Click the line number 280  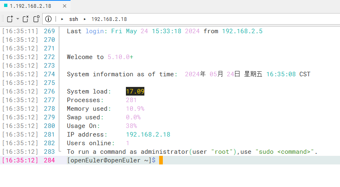coord(50,126)
